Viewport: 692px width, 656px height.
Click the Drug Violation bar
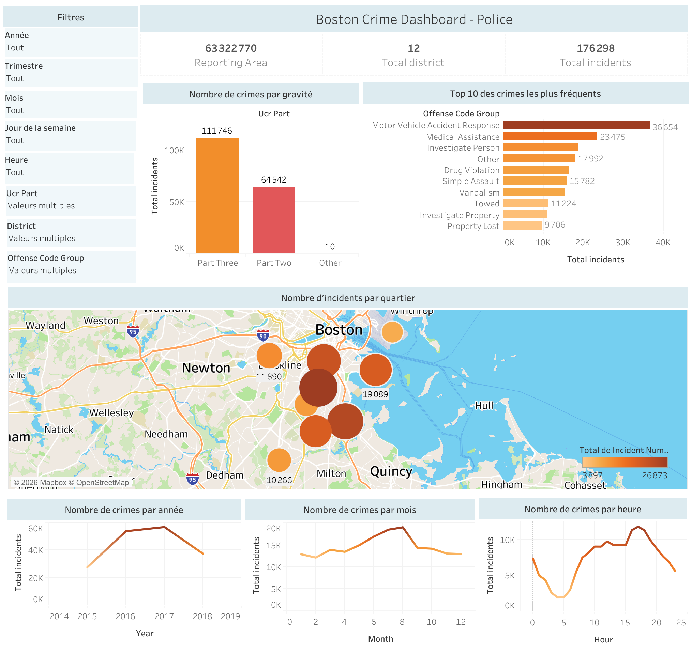[x=536, y=170]
